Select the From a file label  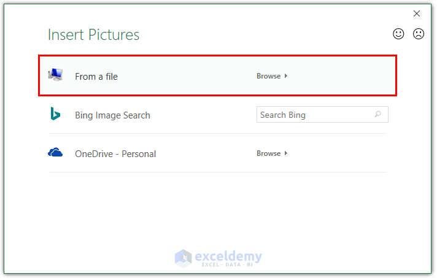96,77
